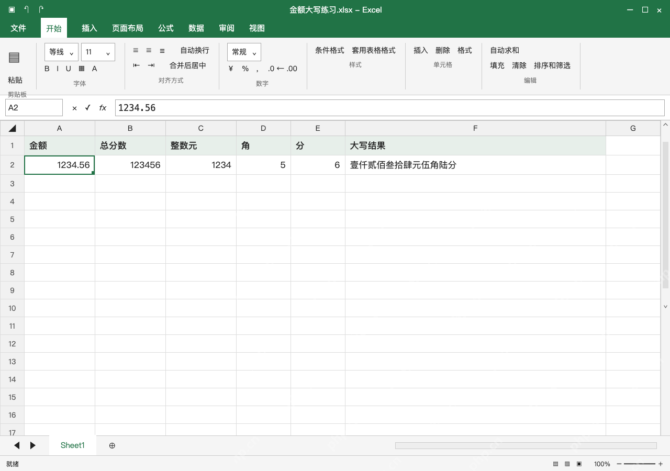Toggle 自动换行 wrap text
670x471 pixels.
coord(195,50)
